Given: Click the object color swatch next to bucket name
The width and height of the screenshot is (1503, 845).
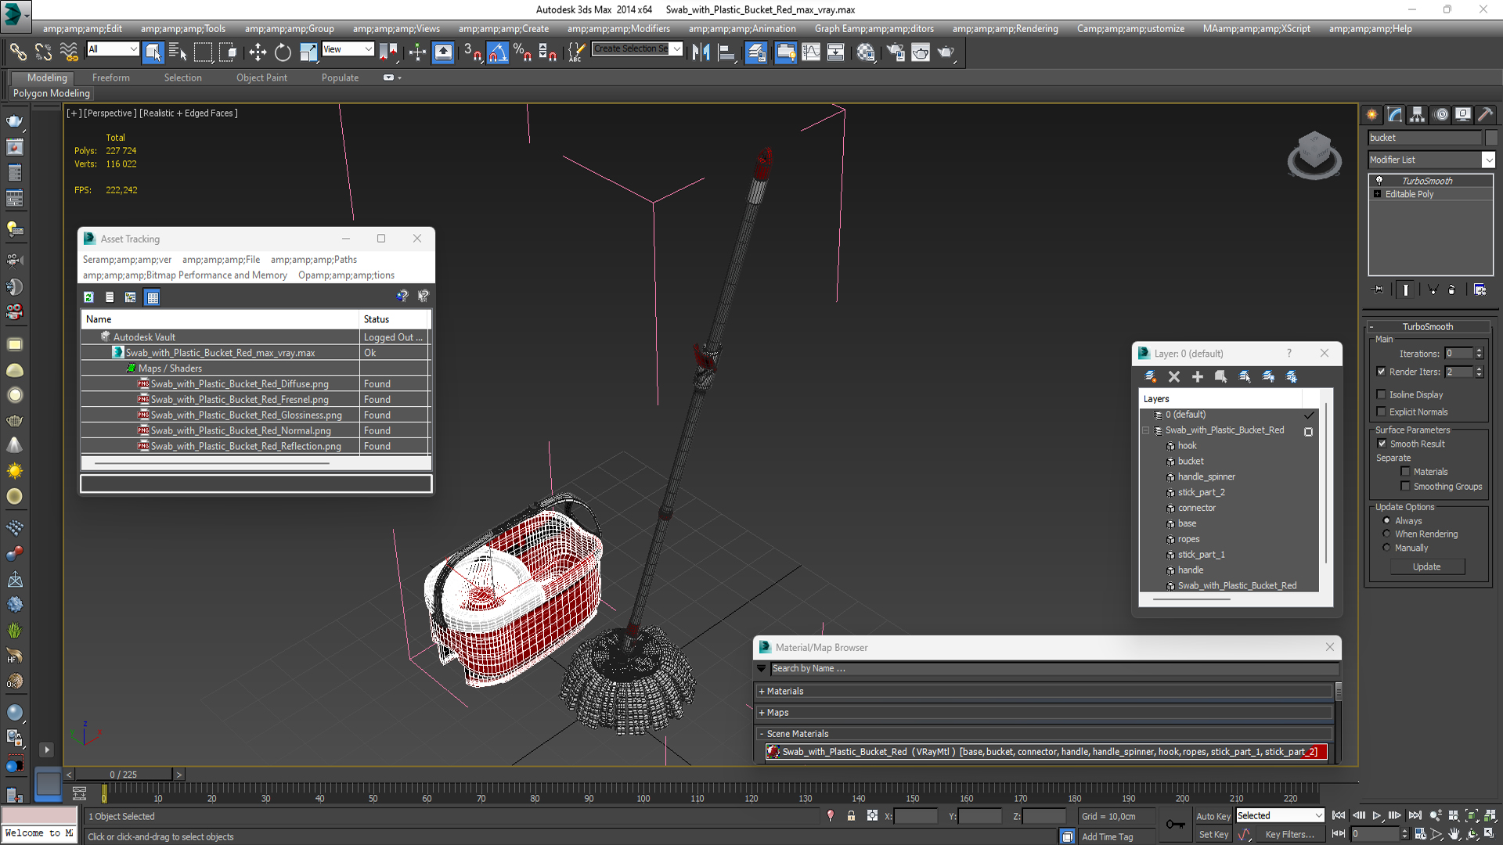Looking at the screenshot, I should [x=1491, y=138].
